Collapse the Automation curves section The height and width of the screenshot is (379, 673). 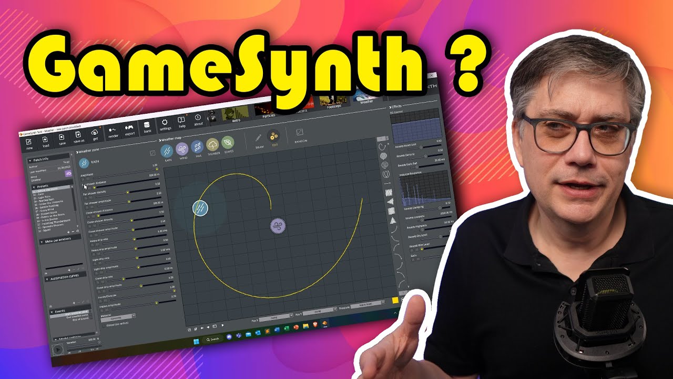click(x=47, y=279)
